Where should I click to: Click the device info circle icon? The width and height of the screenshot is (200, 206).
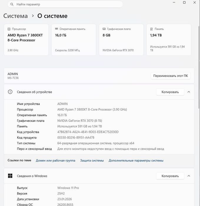[10, 92]
